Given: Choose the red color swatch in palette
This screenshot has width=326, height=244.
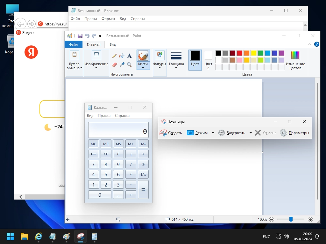Looking at the screenshot, I should (240, 53).
